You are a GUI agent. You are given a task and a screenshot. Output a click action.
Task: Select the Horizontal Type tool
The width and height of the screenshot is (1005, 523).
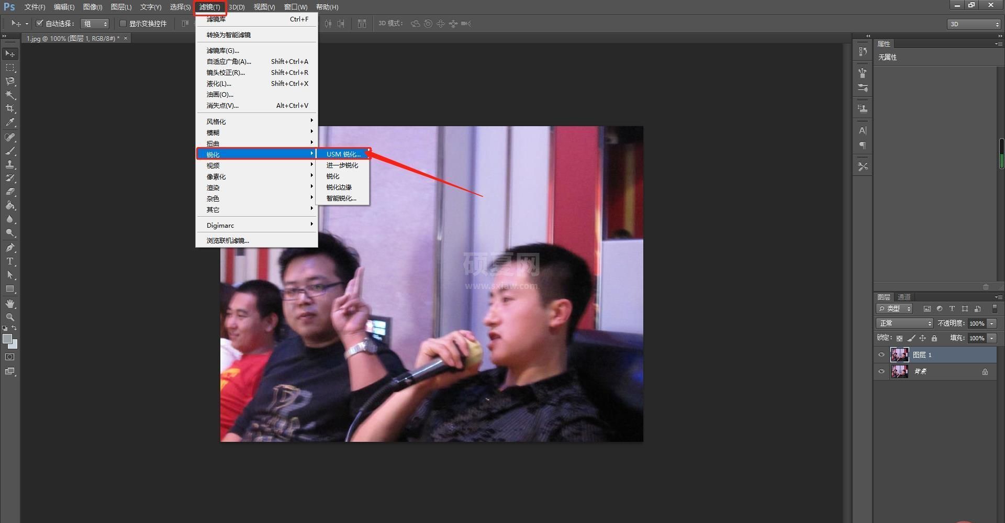click(x=10, y=261)
